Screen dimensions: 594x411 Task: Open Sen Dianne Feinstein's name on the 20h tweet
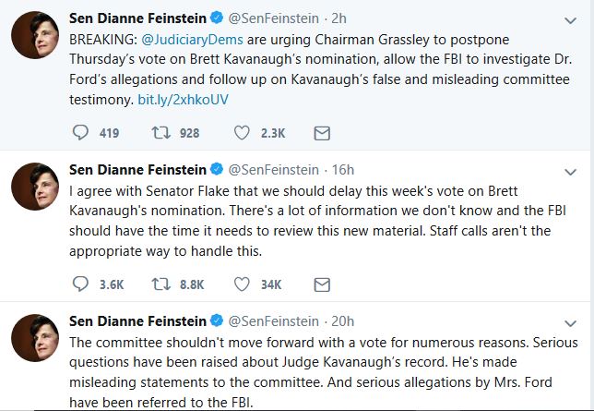[x=138, y=321]
